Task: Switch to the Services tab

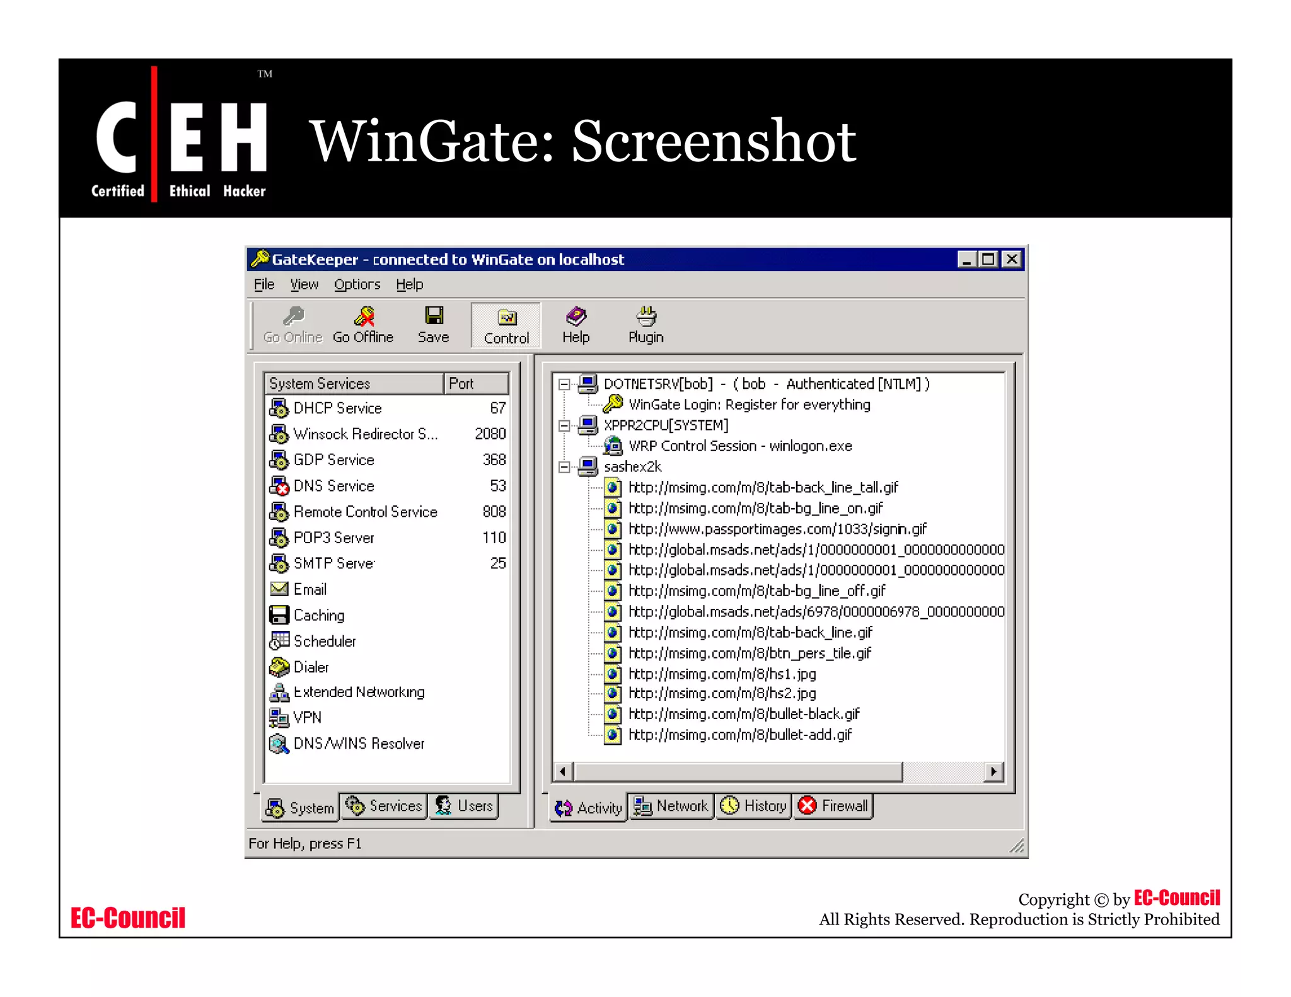Action: tap(384, 806)
